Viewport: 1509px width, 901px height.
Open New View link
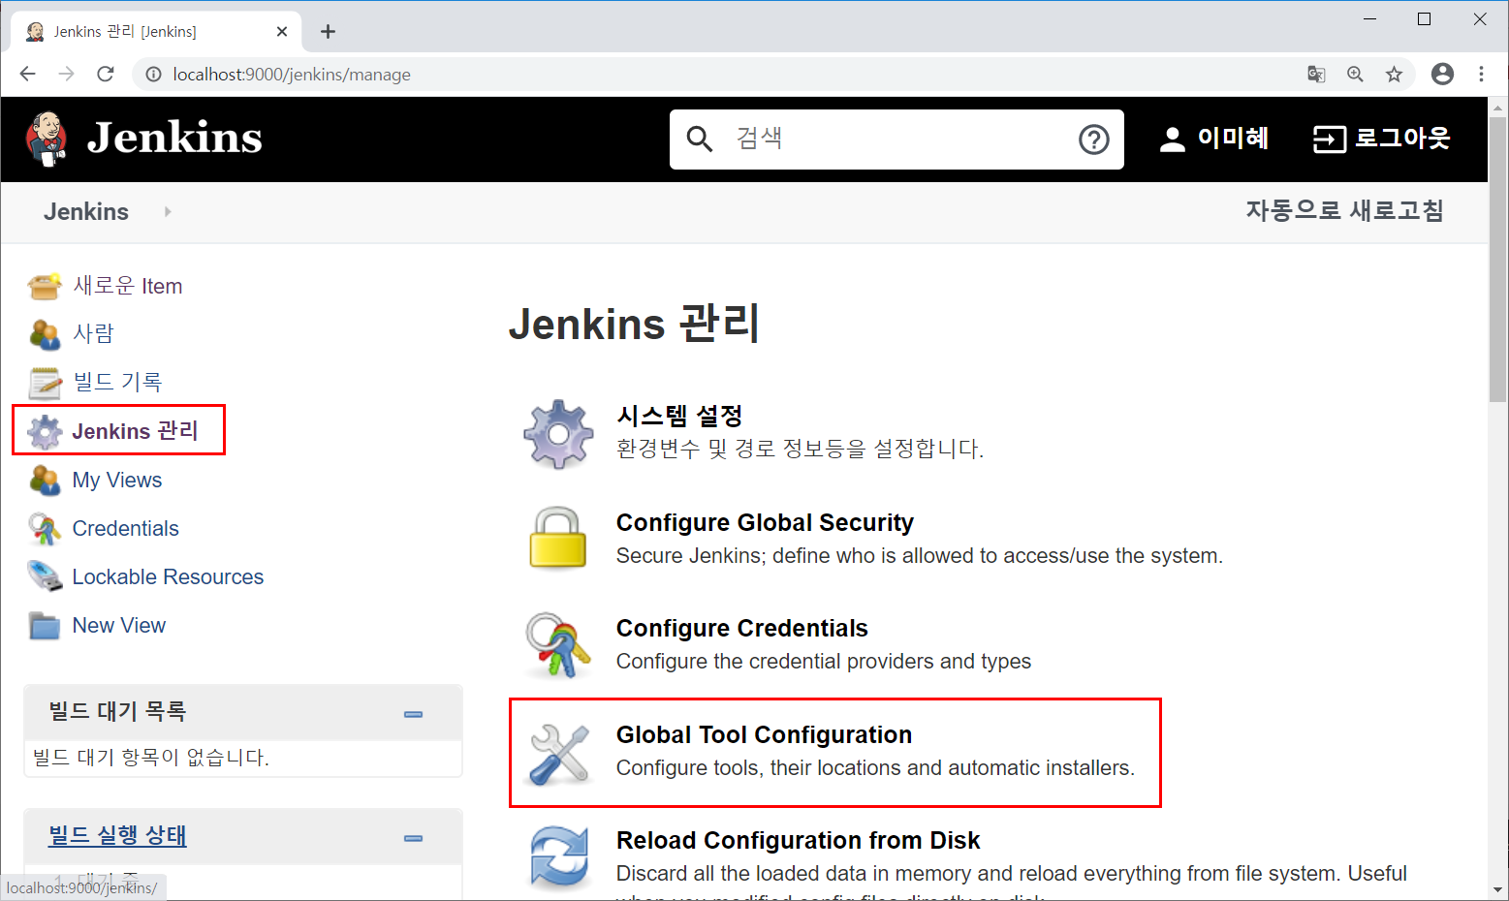pos(119,625)
